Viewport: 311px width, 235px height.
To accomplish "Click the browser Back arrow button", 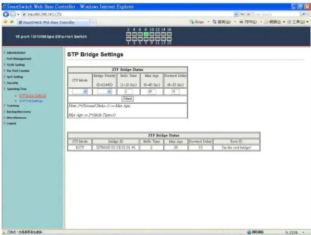I will tap(6, 14).
